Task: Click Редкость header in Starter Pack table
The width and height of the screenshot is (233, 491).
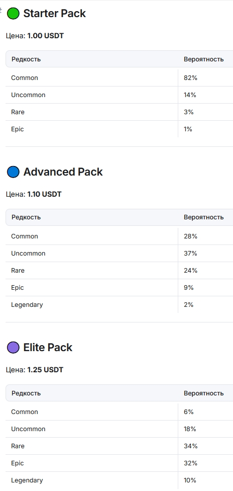Action: coord(26,59)
